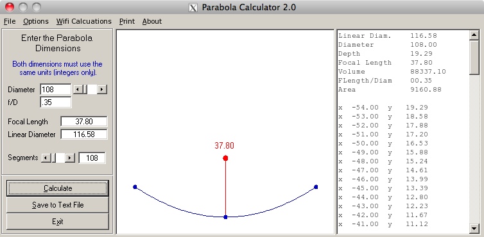The height and width of the screenshot is (237, 484).
Task: Increase Segments with right slider arrow
Action: pos(70,158)
